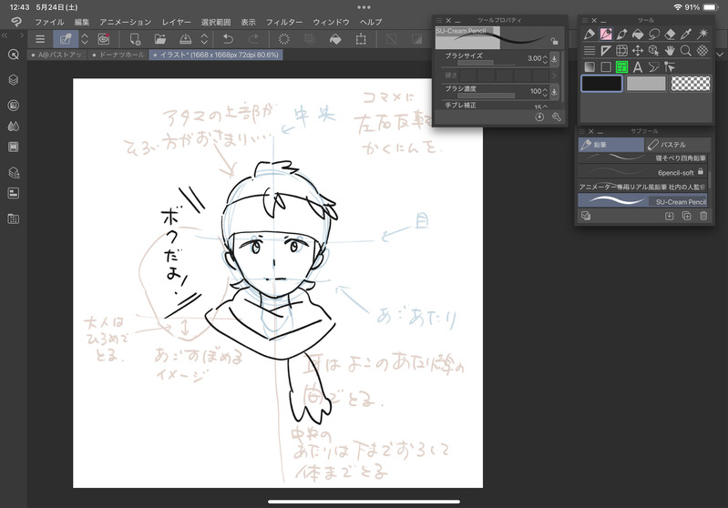Open tool property settings wrench

pyautogui.click(x=555, y=117)
